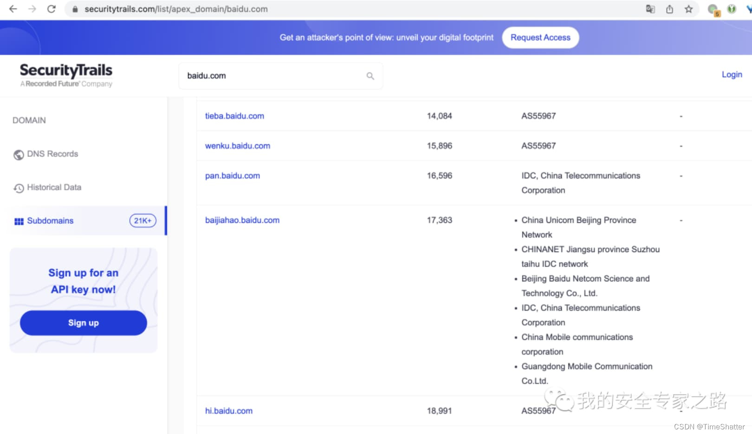
Task: Click the grid icon beside Subdomains
Action: point(19,221)
